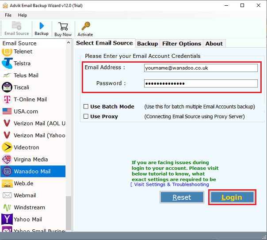Screen dimensions: 267x240
Task: Click the Email Address input field
Action: click(x=201, y=68)
